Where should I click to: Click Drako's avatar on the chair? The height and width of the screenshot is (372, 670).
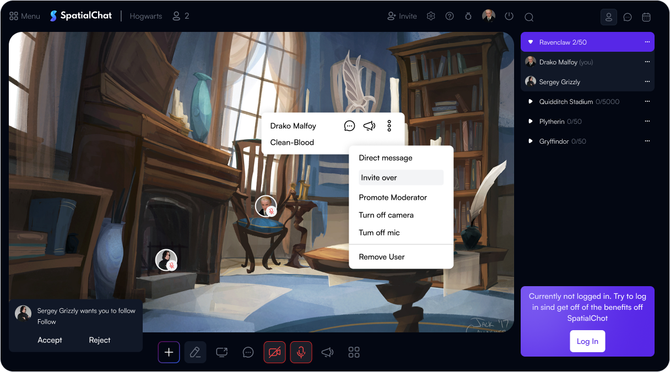[x=266, y=206]
